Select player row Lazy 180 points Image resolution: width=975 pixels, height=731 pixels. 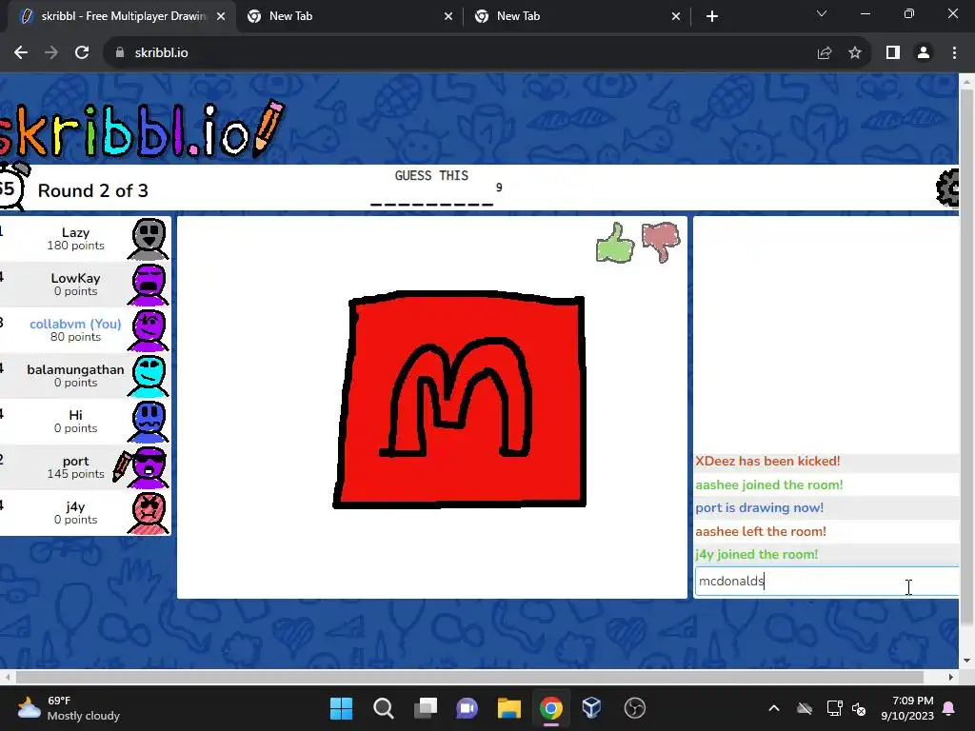pyautogui.click(x=85, y=239)
